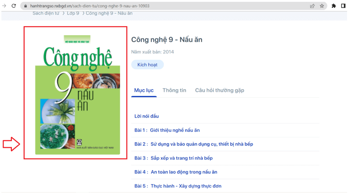Open Bài 4 An toàn lao động trong nấu ăn

coord(176,172)
